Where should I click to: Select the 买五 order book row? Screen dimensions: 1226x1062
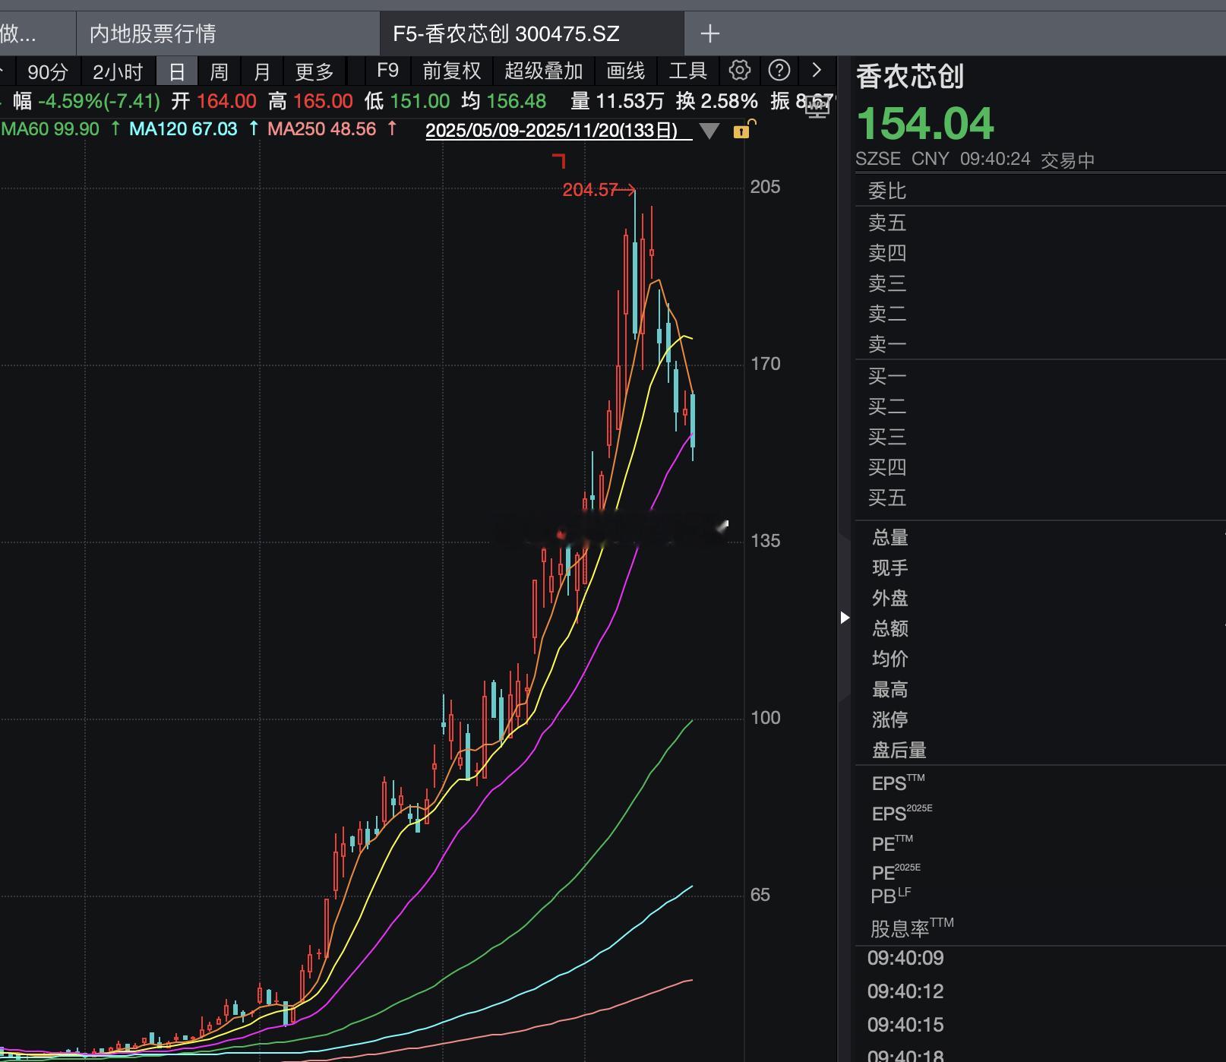click(1041, 498)
